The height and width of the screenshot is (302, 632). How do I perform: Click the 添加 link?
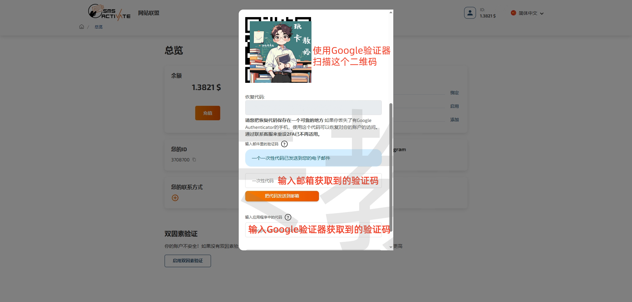click(x=454, y=120)
